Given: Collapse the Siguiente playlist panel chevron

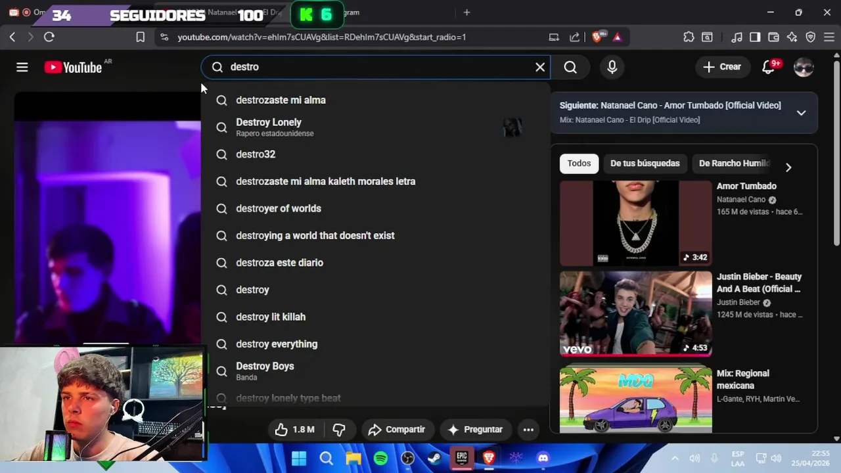Looking at the screenshot, I should click(801, 113).
